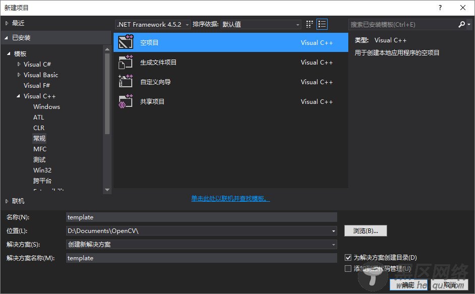The image size is (475, 294).
Task: Click the tree scrollbar down arrow
Action: tap(107, 190)
